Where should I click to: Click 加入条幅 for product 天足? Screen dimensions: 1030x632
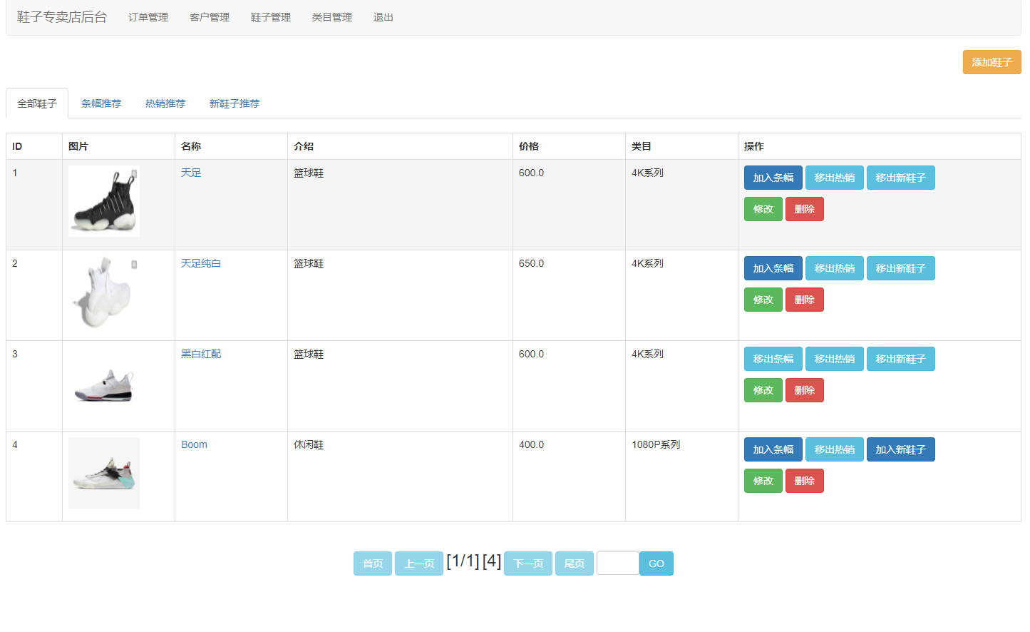(773, 177)
